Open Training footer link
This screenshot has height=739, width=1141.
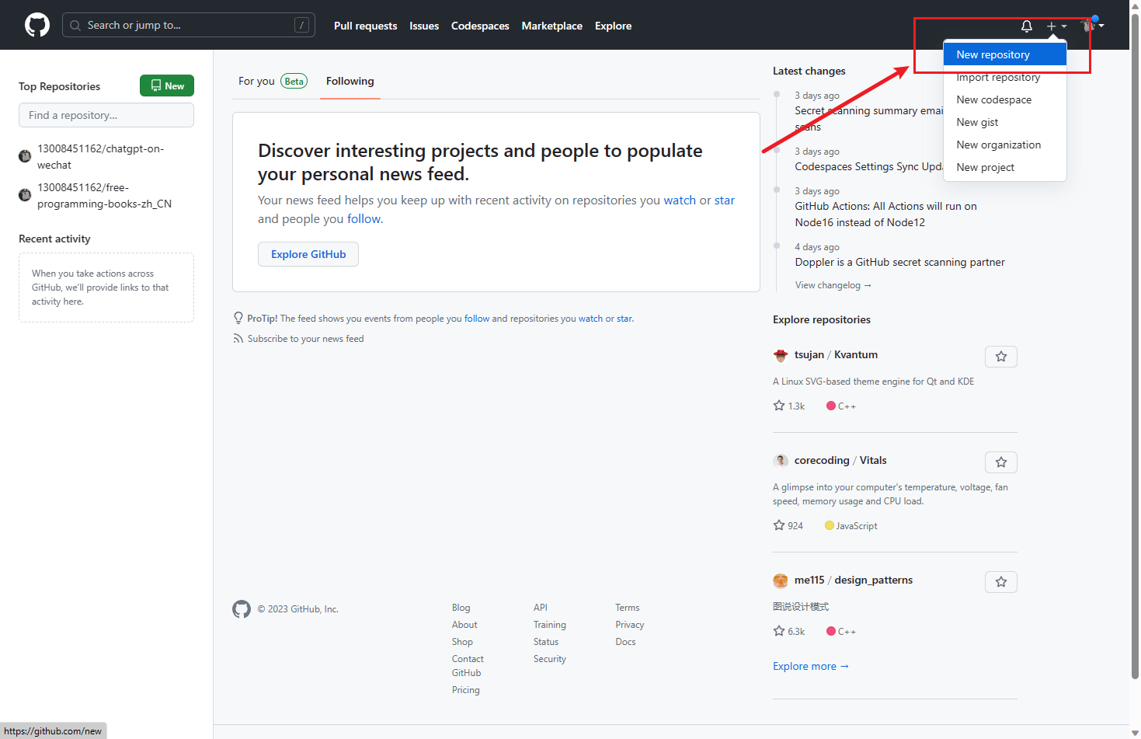point(550,625)
